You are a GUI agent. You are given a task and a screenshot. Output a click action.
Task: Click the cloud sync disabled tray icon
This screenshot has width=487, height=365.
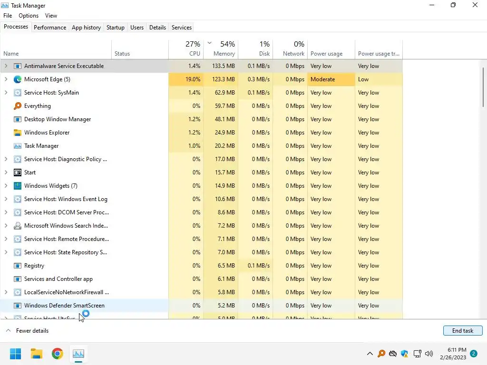click(x=393, y=354)
